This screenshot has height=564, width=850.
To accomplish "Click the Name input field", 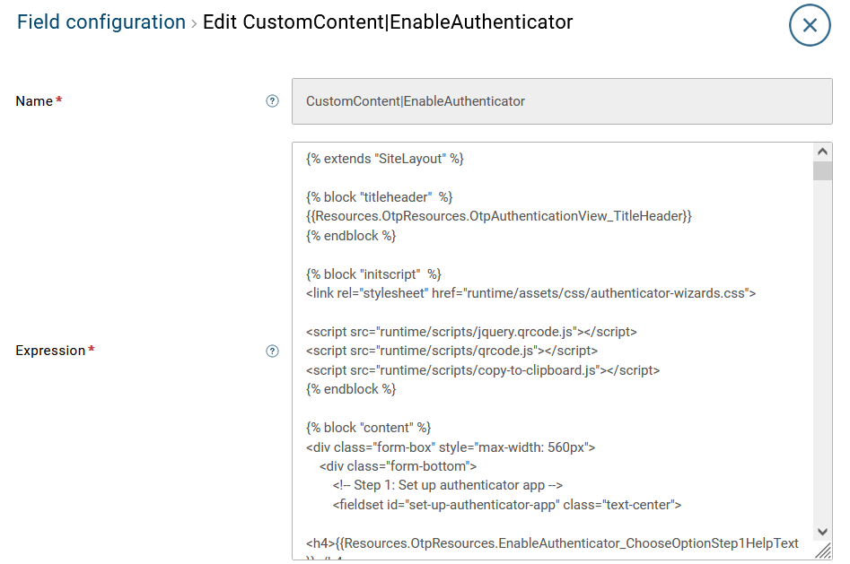I will 561,101.
